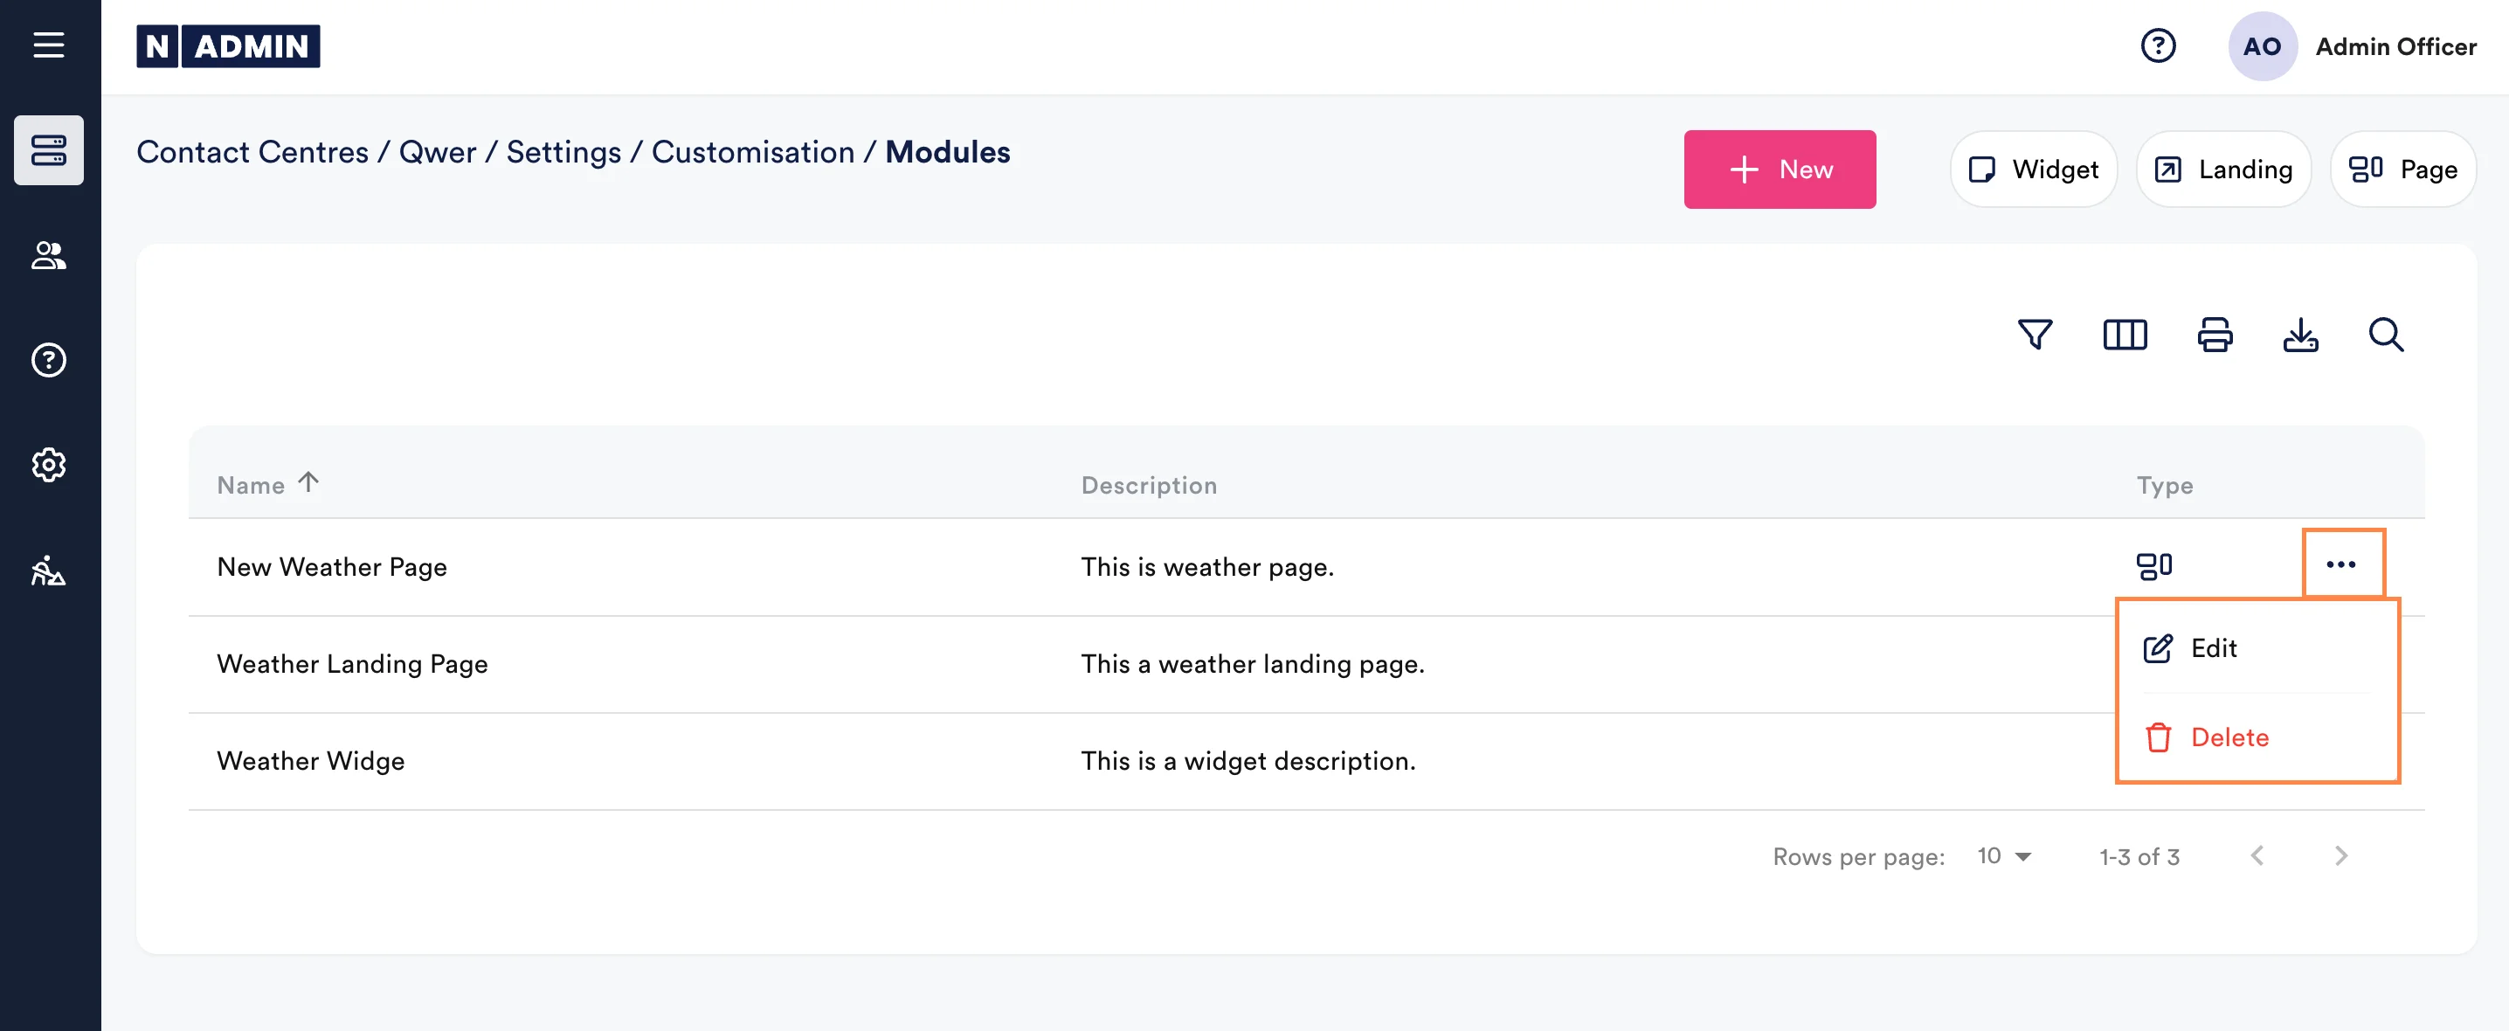
Task: Click the New button
Action: pyautogui.click(x=1779, y=170)
